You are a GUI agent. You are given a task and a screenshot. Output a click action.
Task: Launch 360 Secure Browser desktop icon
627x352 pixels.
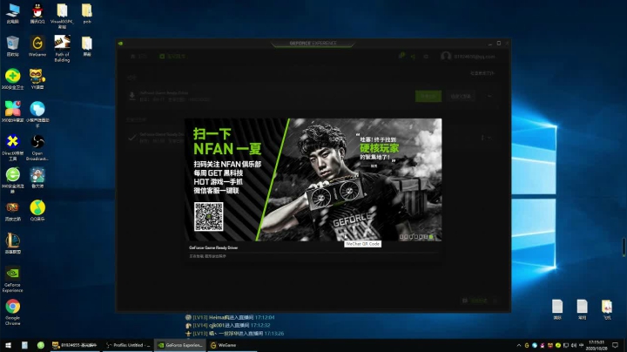tap(12, 180)
